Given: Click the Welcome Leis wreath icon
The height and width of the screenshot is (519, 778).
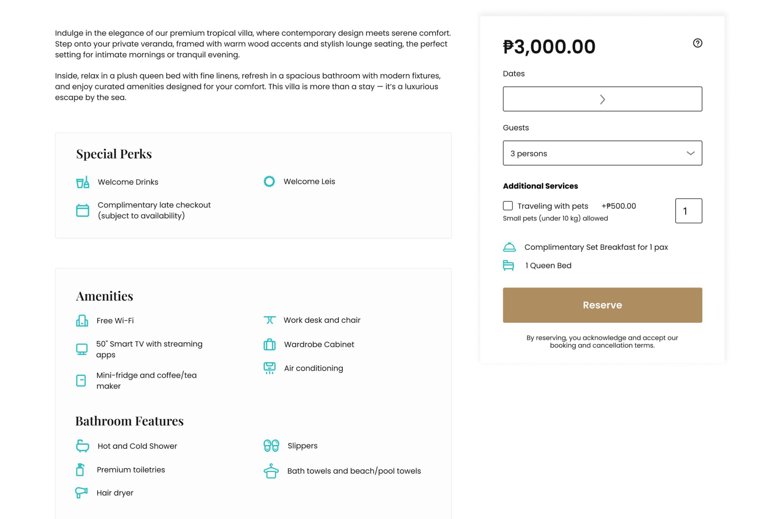Looking at the screenshot, I should tap(269, 182).
